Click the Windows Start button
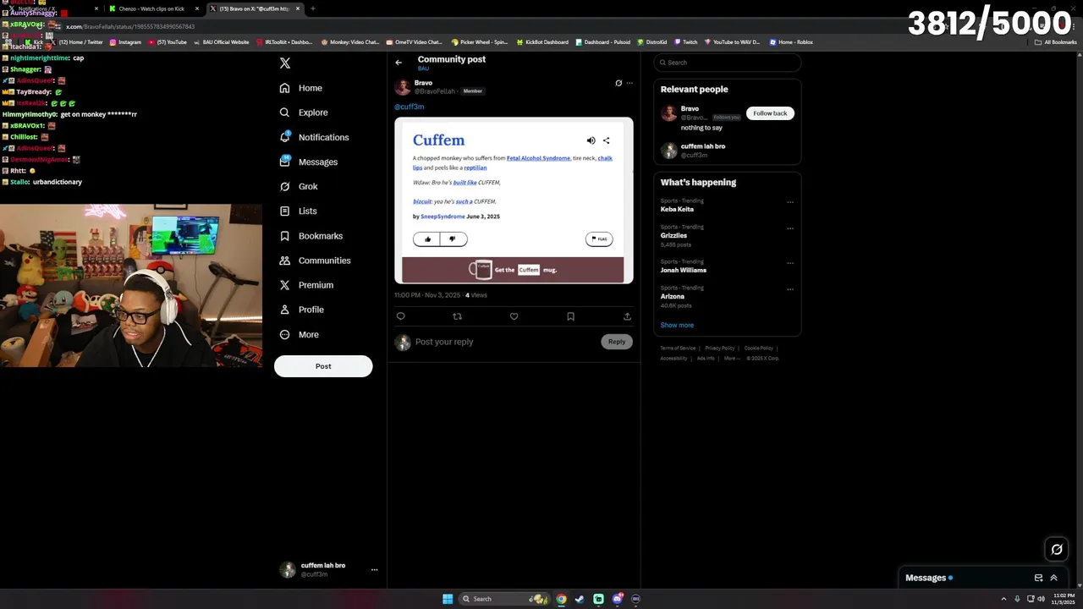This screenshot has height=609, width=1083. point(448,599)
